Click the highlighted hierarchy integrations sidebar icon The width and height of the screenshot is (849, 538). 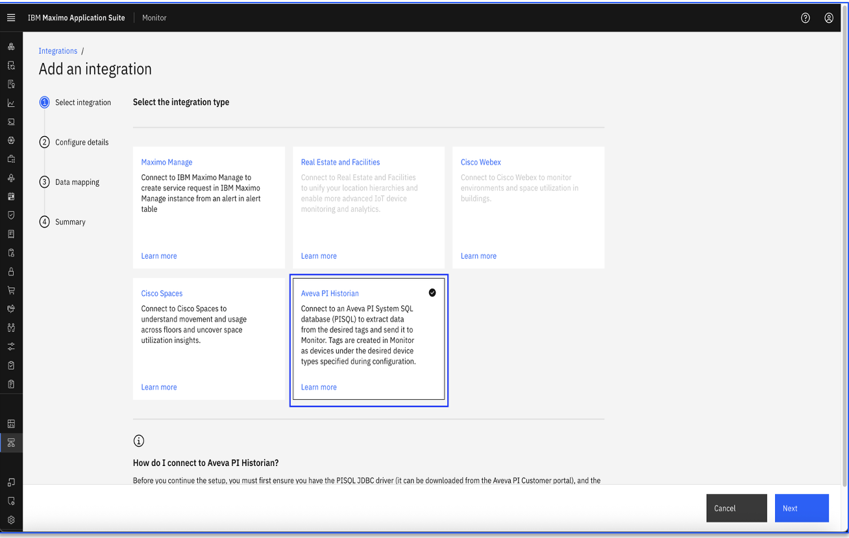11,443
